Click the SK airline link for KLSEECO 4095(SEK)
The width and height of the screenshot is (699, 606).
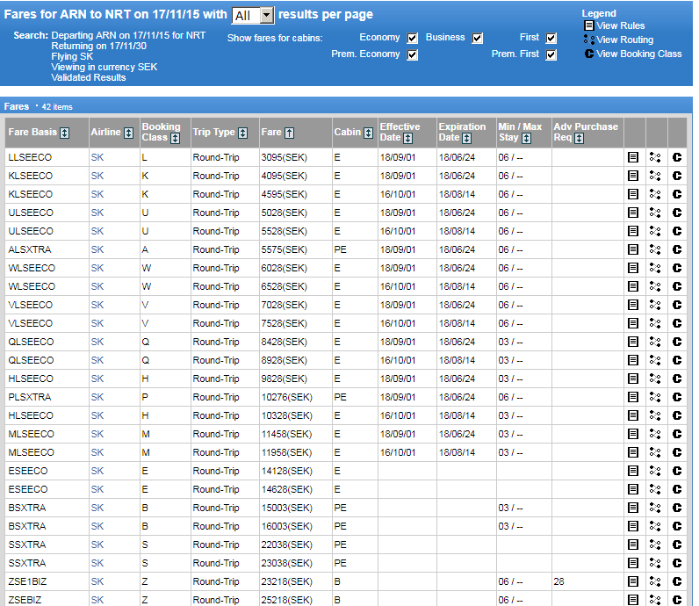coord(97,176)
